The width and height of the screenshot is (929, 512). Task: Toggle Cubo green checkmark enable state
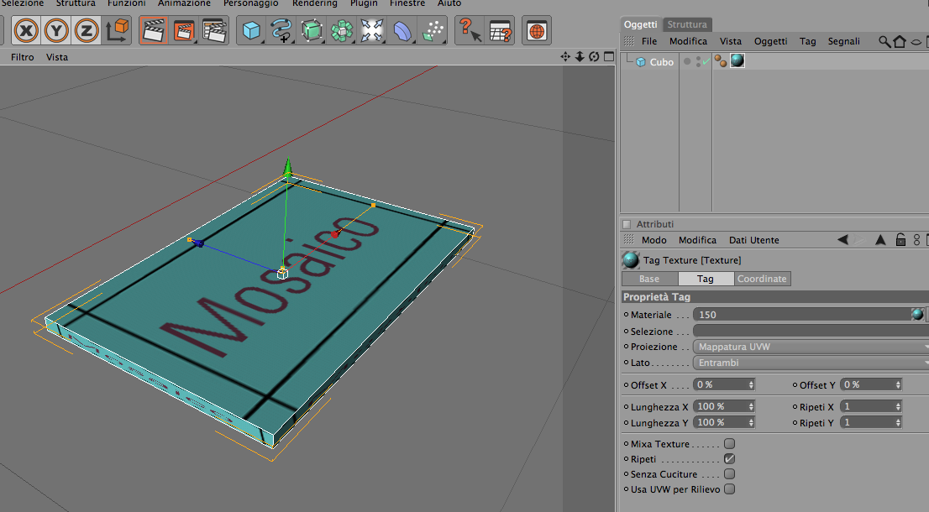[x=706, y=61]
